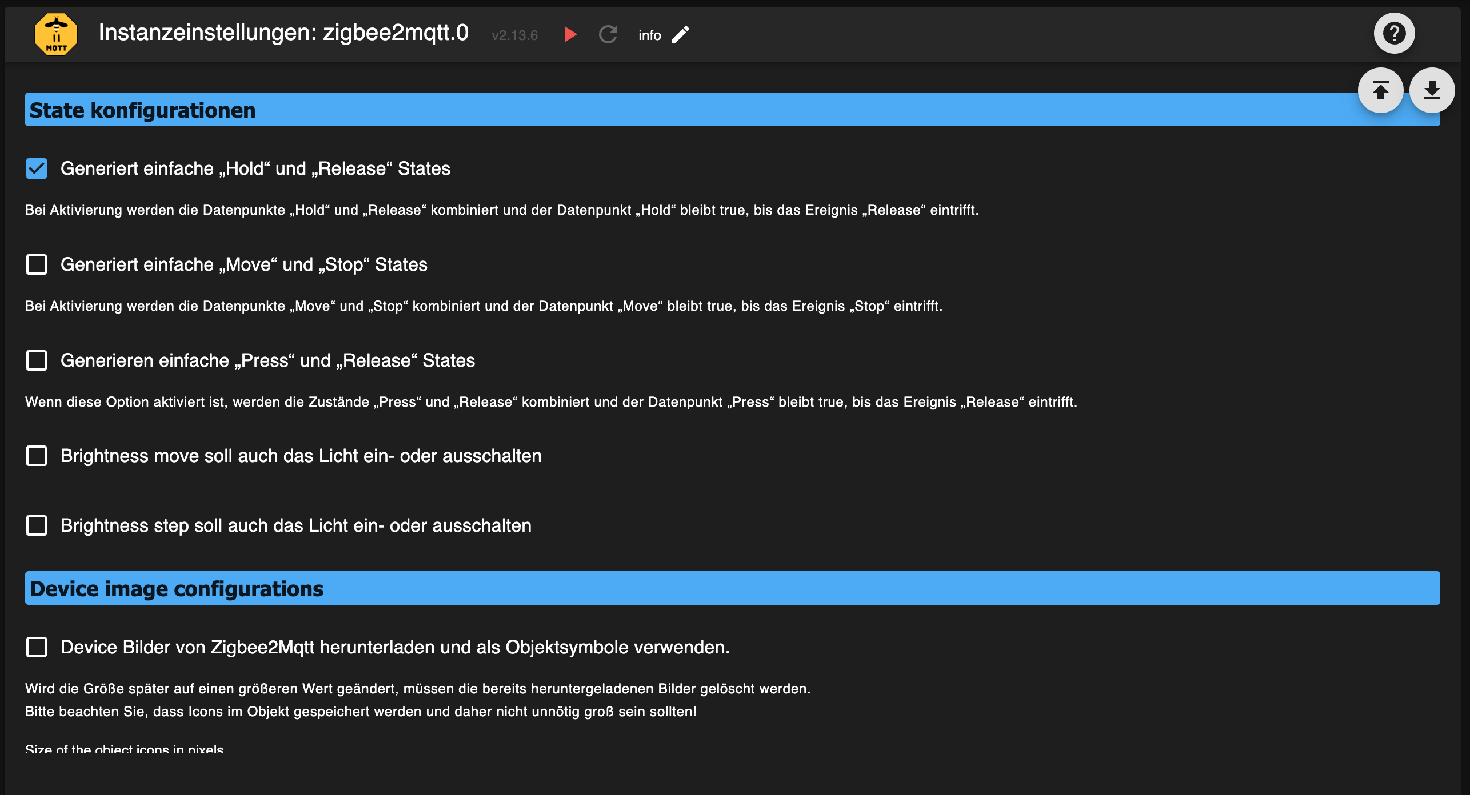The width and height of the screenshot is (1470, 795).
Task: Click the Instanzeinstellungen: zigbee2mqtt.0 title
Action: [283, 33]
